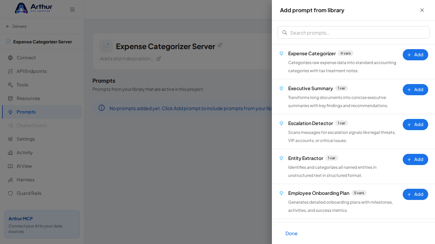Add the Employee Onboarding Plan prompt
This screenshot has width=435, height=244.
[x=415, y=194]
